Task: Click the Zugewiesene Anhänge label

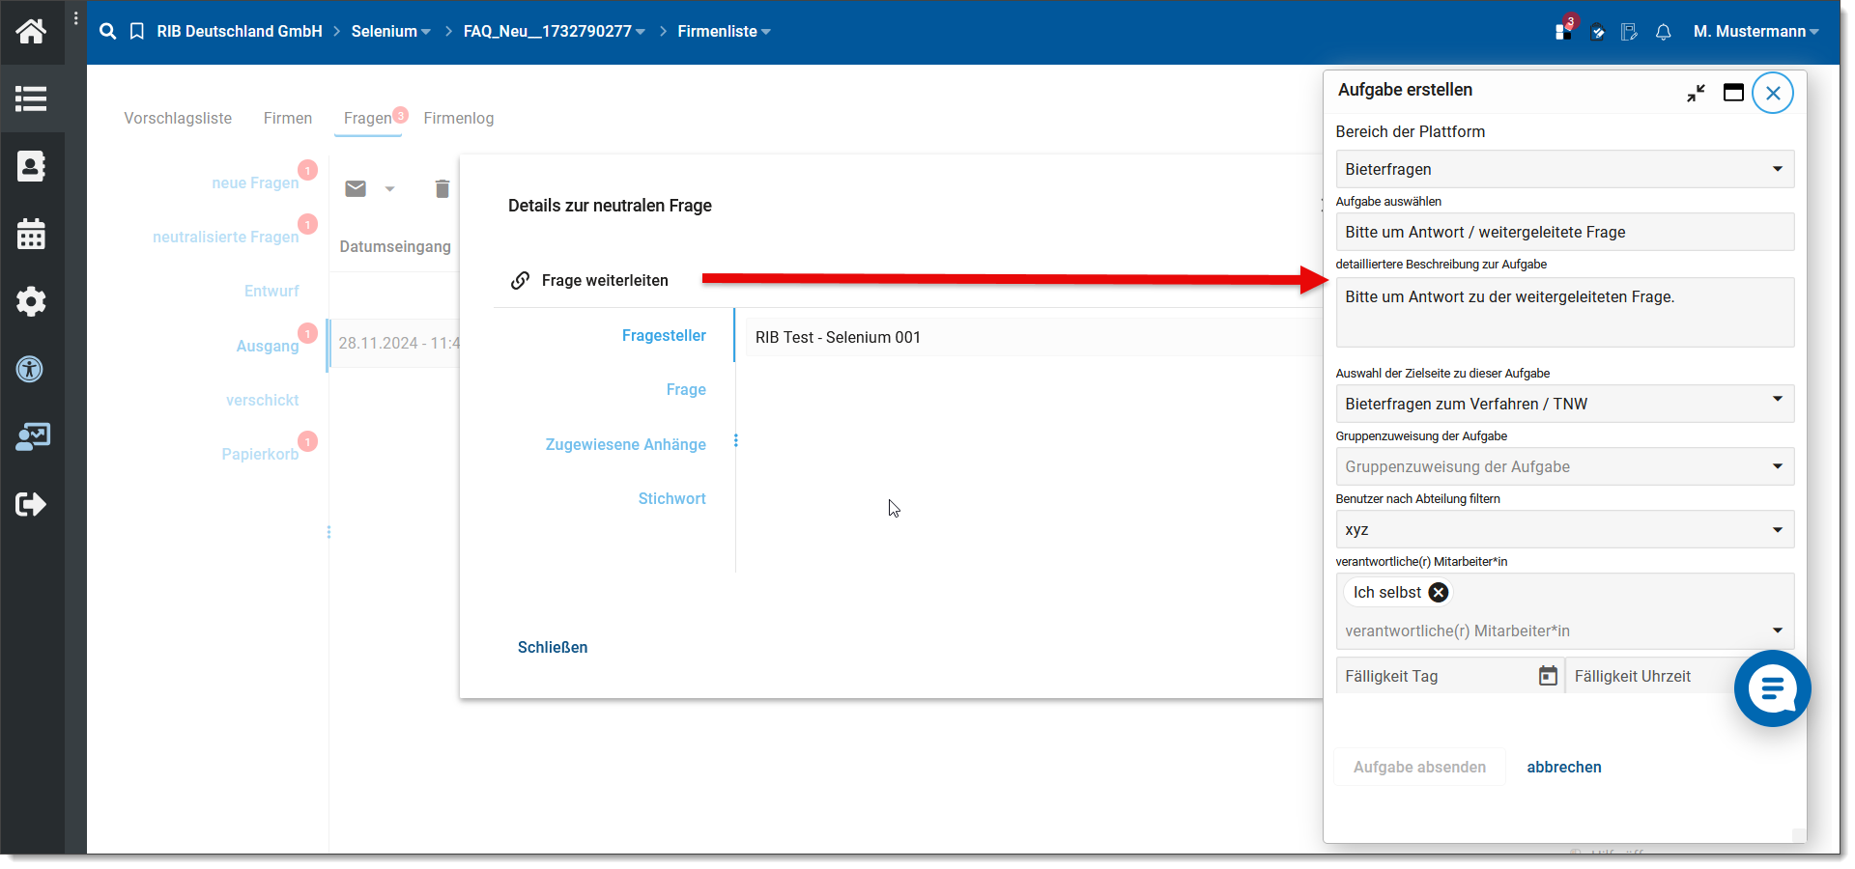Action: (626, 444)
